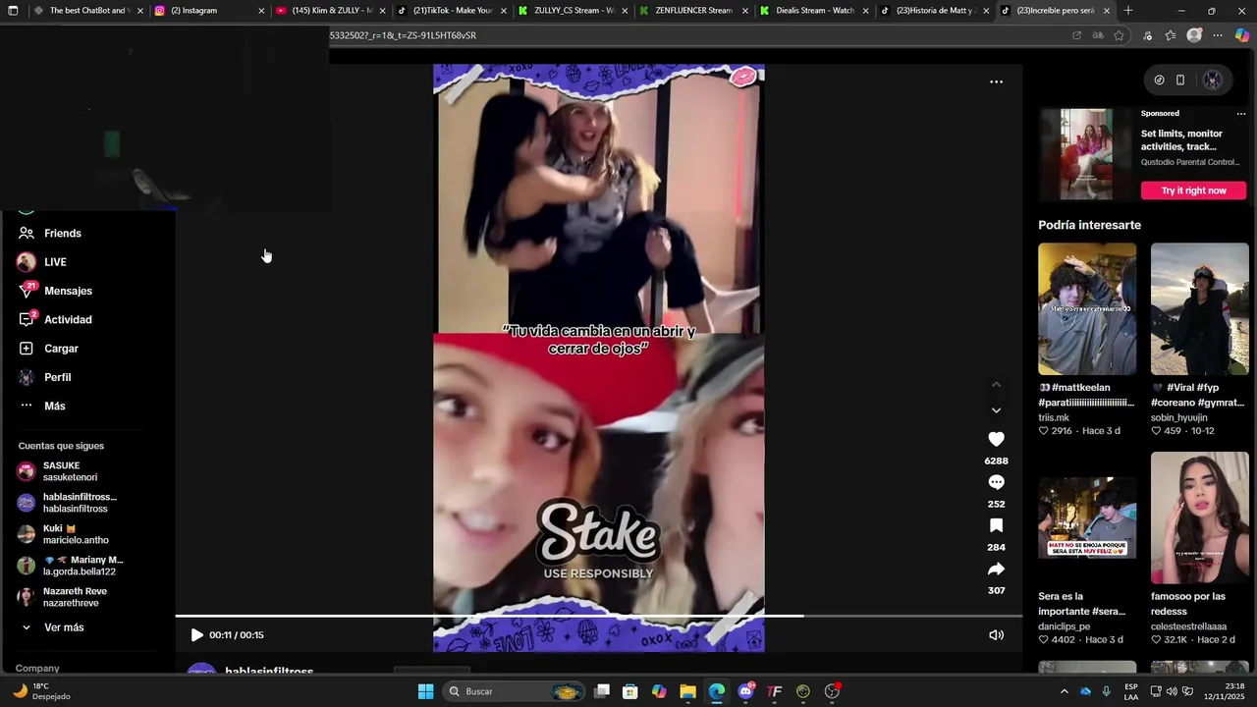This screenshot has height=707, width=1257.
Task: Play the paused TikTok video
Action: click(x=196, y=635)
